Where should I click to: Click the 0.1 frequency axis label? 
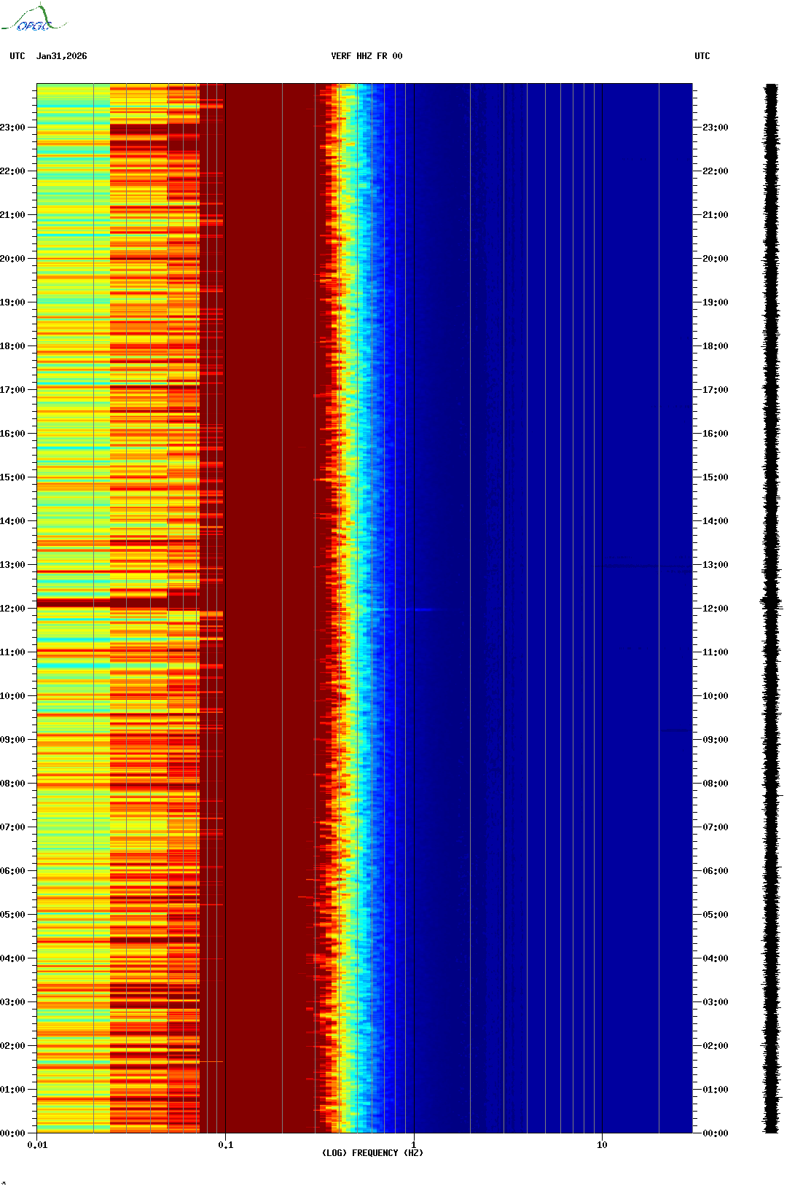(225, 1145)
